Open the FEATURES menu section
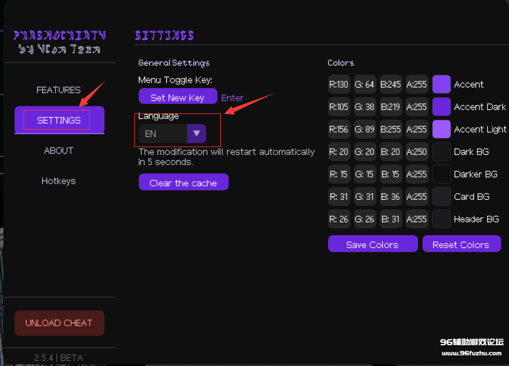Image resolution: width=509 pixels, height=366 pixels. (58, 90)
